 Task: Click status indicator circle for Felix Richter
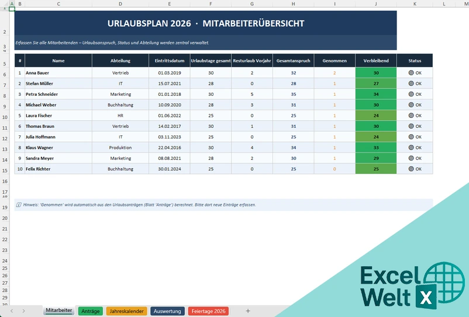click(x=411, y=169)
